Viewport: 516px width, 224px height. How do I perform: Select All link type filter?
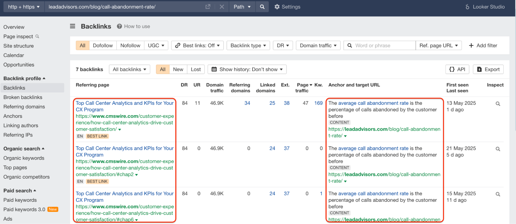tap(83, 45)
